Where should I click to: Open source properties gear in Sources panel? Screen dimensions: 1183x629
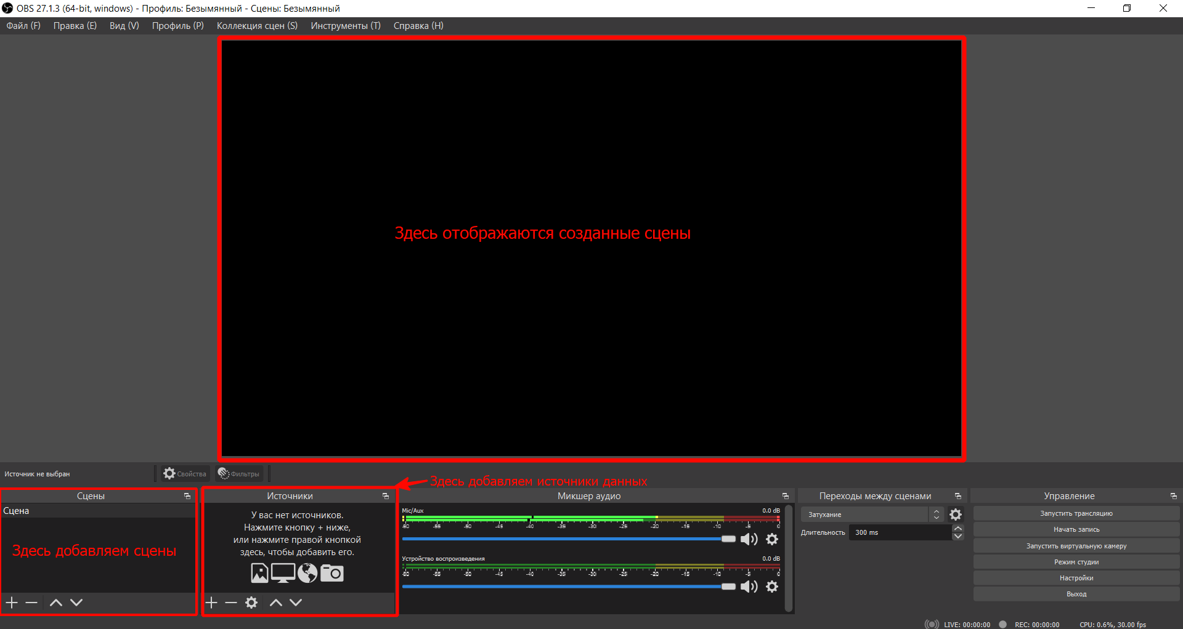(x=251, y=603)
